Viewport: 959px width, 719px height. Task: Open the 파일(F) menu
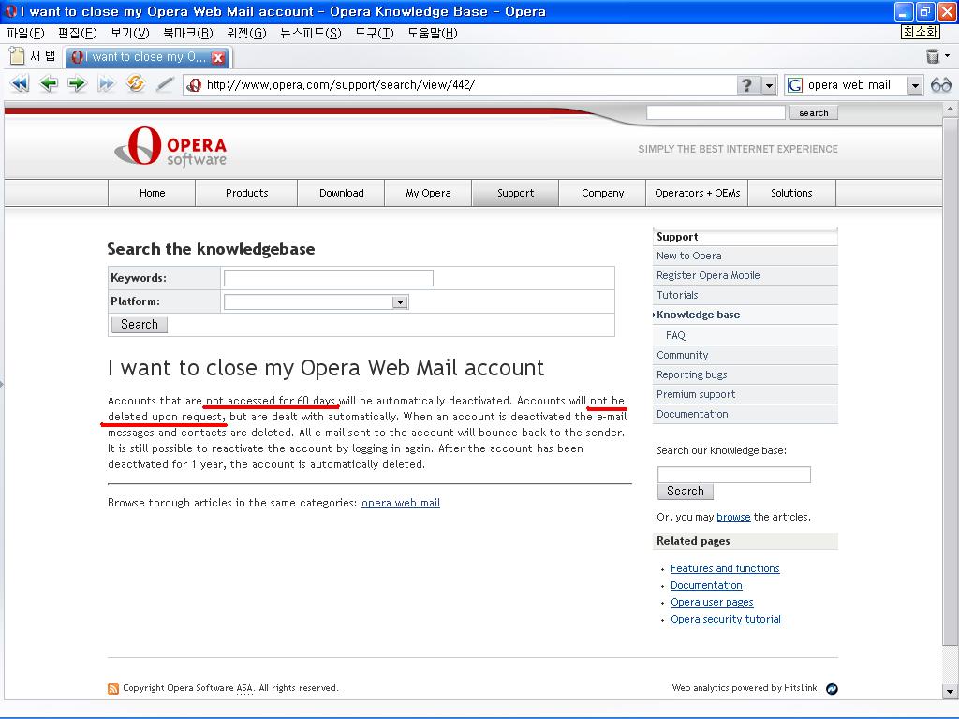point(25,33)
